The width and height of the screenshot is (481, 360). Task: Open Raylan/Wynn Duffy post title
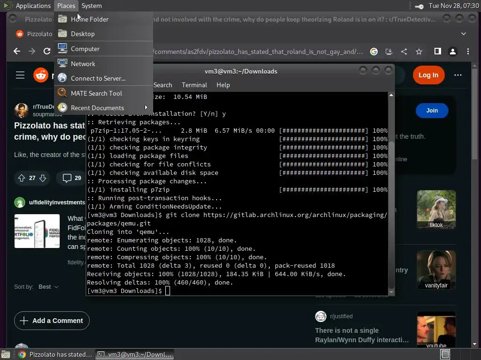point(362,335)
